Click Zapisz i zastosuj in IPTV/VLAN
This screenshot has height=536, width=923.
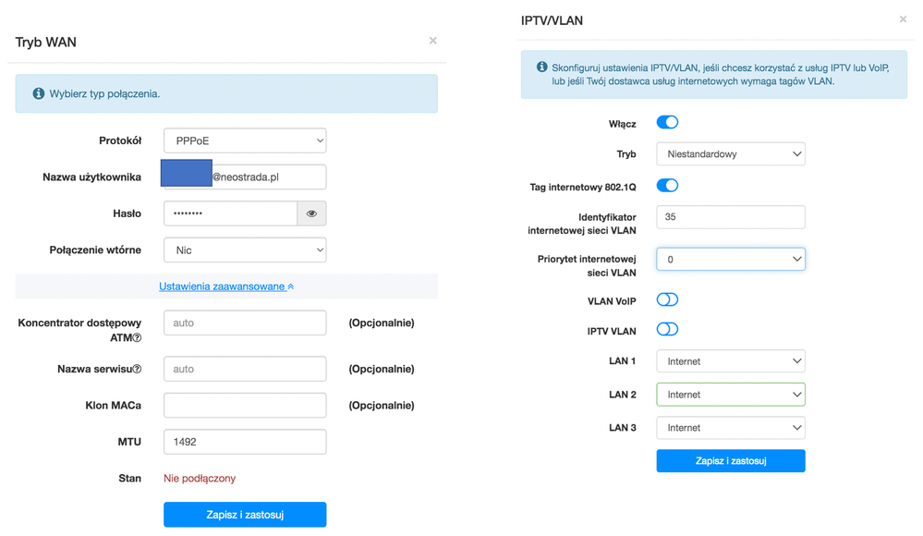pos(730,460)
